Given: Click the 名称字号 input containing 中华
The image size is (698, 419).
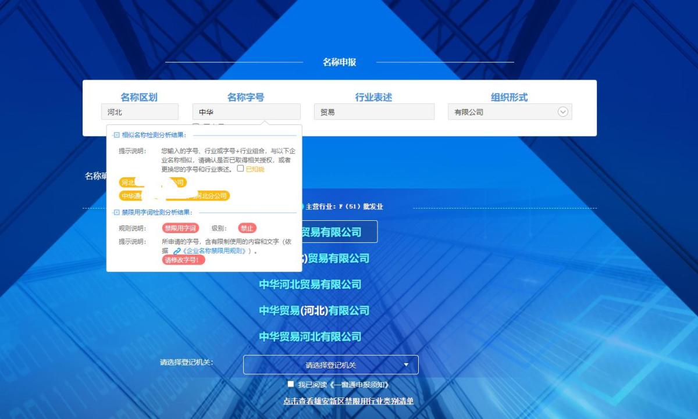Looking at the screenshot, I should (x=246, y=112).
